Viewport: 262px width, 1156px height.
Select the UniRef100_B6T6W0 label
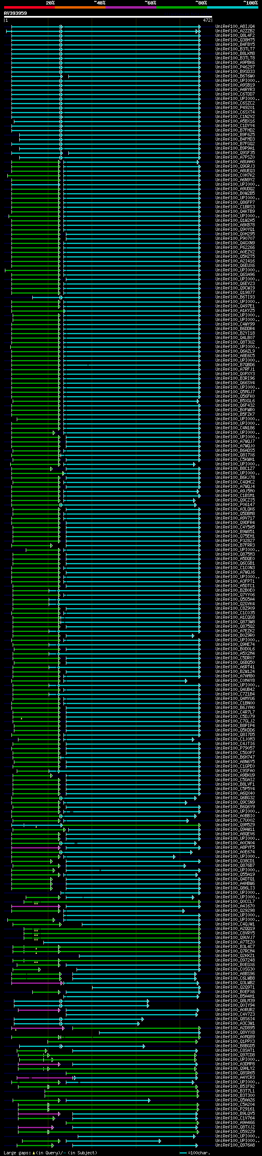[235, 76]
